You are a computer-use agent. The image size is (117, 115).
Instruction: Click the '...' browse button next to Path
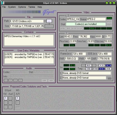49,21
